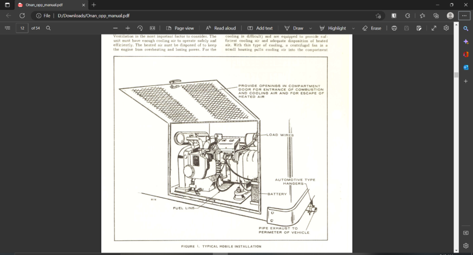This screenshot has width=473, height=255.
Task: Click the Add text button
Action: click(x=260, y=28)
